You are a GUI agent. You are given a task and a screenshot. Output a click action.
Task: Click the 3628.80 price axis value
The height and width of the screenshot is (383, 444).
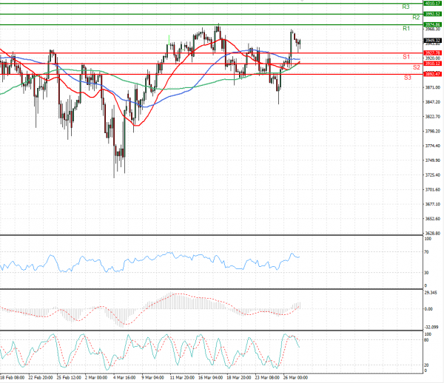coord(433,234)
